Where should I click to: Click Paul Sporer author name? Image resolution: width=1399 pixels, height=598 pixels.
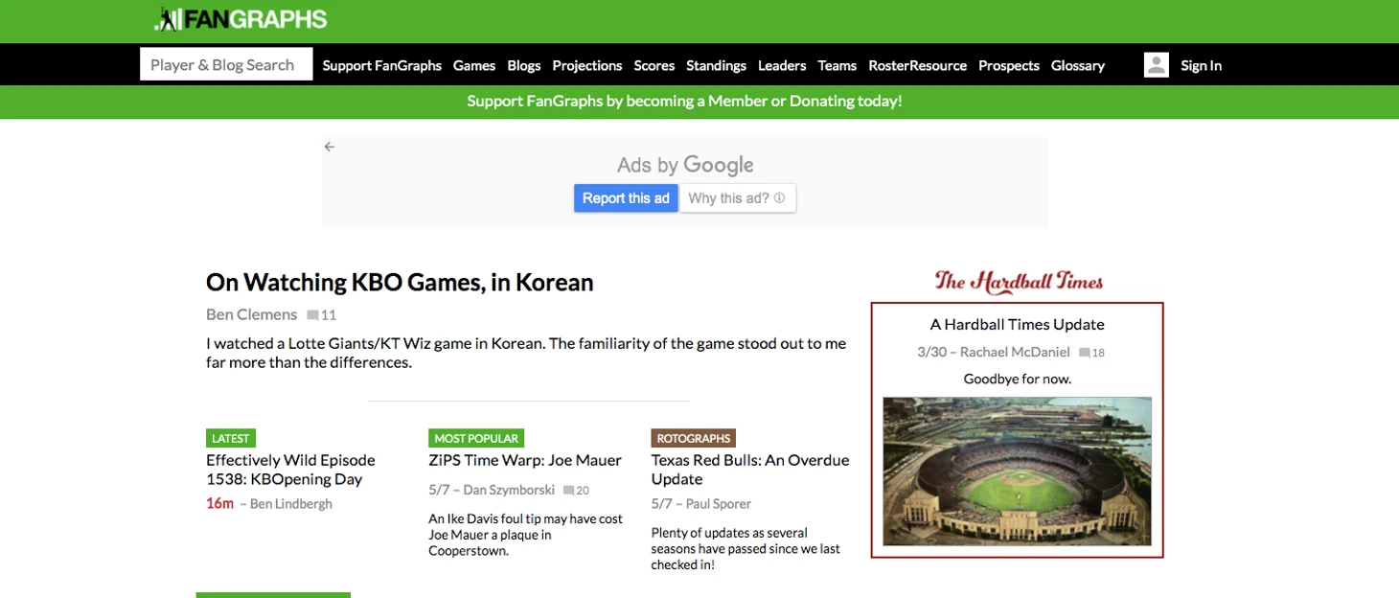(719, 504)
